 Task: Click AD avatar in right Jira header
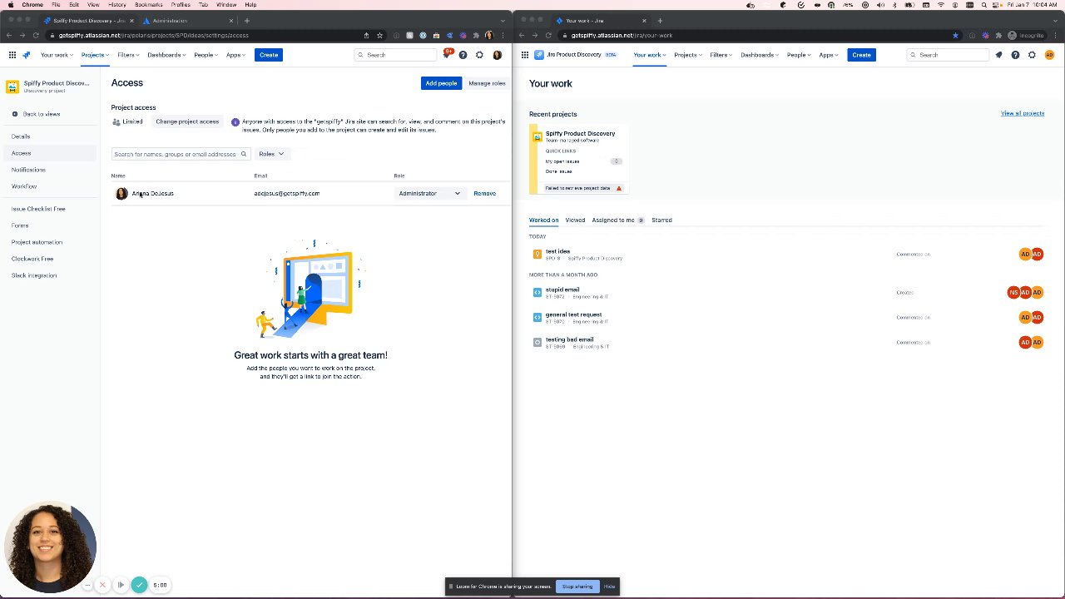coord(1049,55)
